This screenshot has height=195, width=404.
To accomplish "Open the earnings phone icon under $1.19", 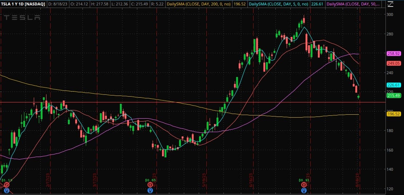I will (x=7, y=185).
